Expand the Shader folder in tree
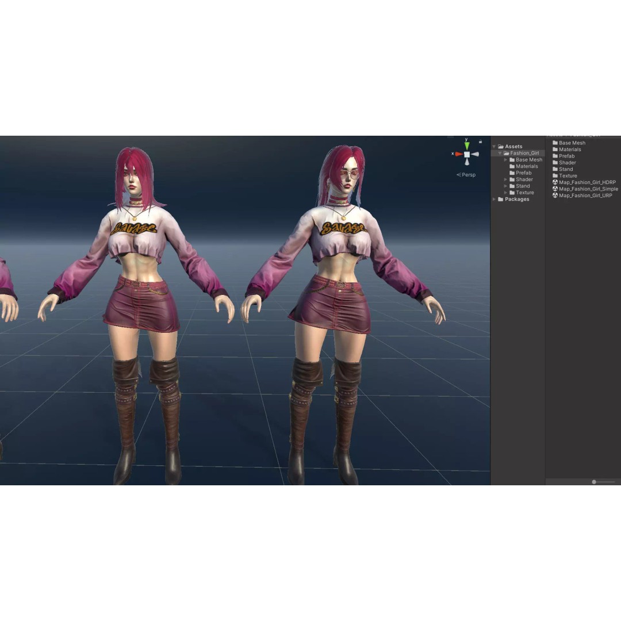Viewport: 621px width, 621px height. (x=505, y=179)
